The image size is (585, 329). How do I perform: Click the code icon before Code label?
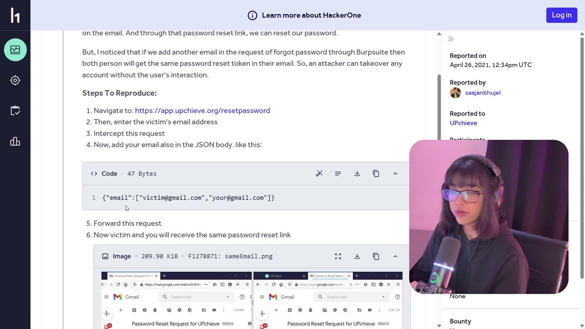(x=94, y=174)
